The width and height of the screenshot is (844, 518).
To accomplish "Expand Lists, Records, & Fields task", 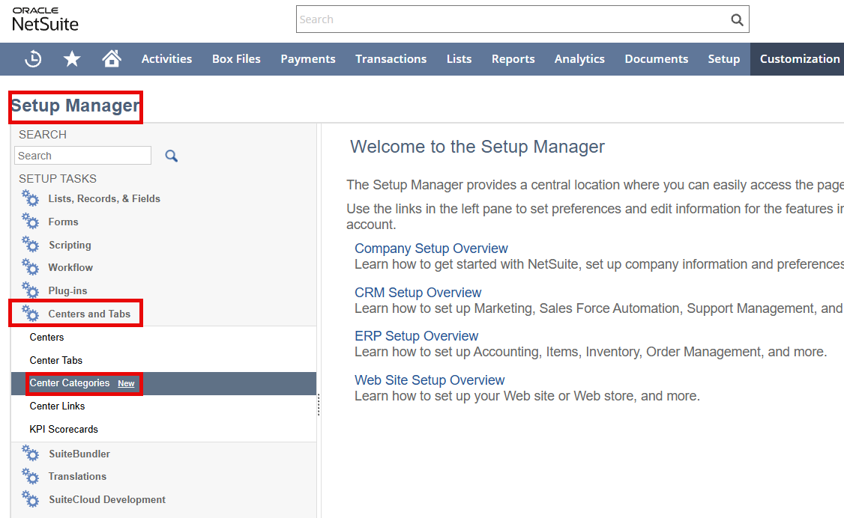I will (104, 198).
